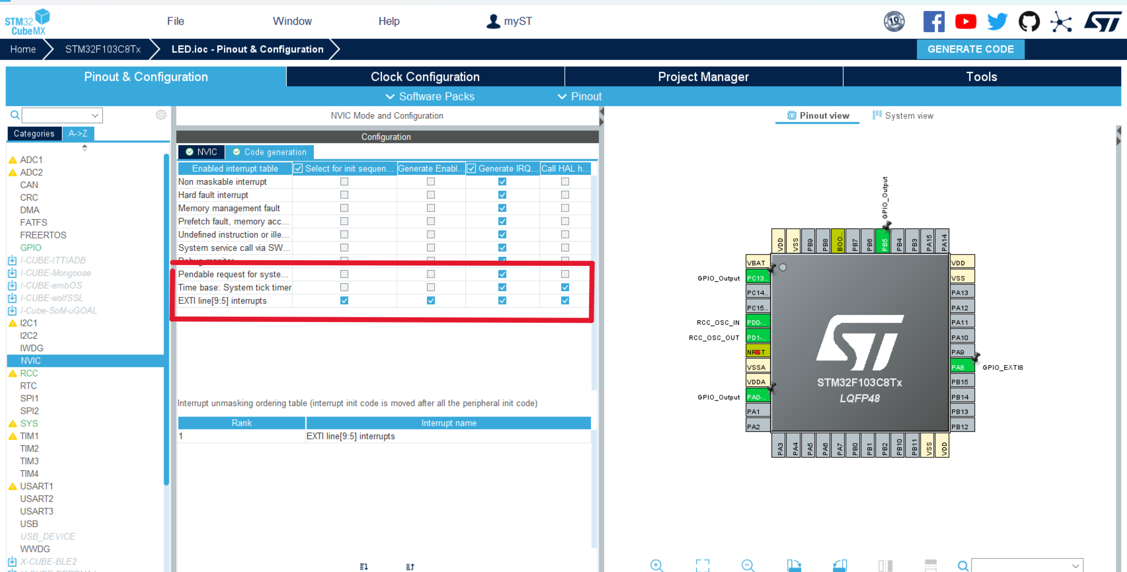
Task: Uncheck Call HAL handler for System tick timer
Action: (565, 287)
